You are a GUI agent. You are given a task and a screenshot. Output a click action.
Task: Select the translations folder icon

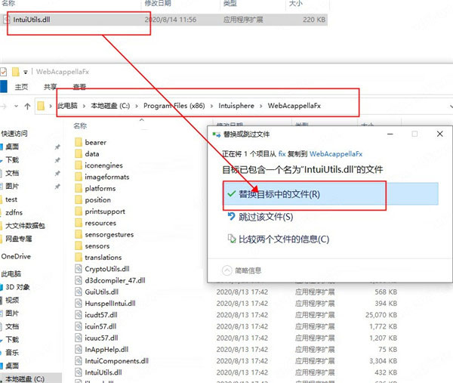click(77, 258)
